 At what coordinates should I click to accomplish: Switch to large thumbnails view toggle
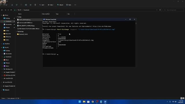(x=184, y=98)
